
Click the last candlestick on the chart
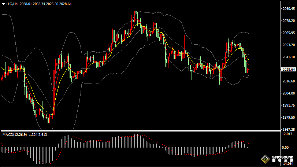pos(248,71)
